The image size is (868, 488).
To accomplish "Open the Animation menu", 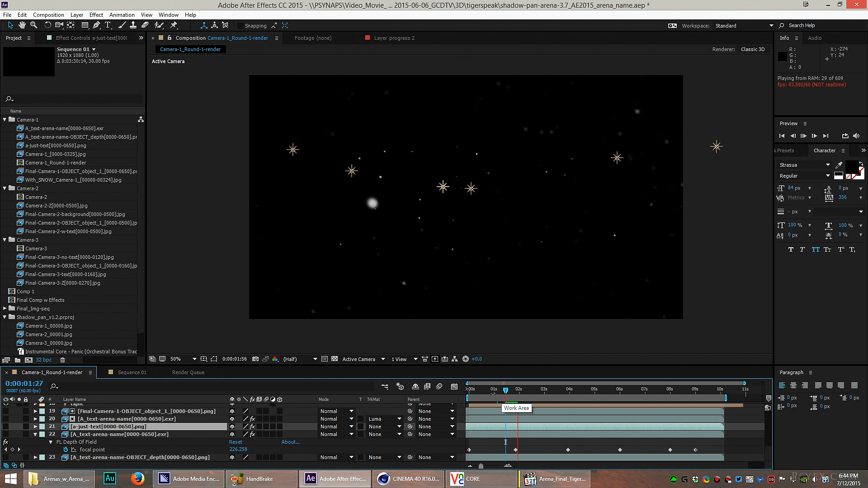I will (122, 14).
